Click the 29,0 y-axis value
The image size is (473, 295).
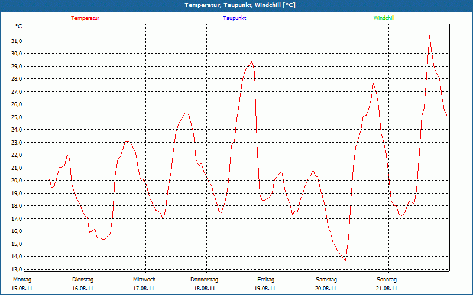point(17,66)
